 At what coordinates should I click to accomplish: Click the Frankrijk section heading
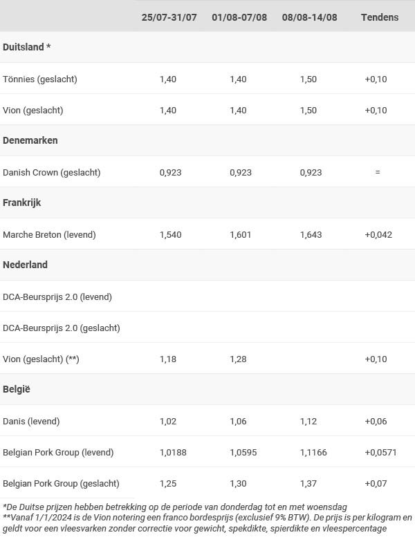[x=21, y=203]
